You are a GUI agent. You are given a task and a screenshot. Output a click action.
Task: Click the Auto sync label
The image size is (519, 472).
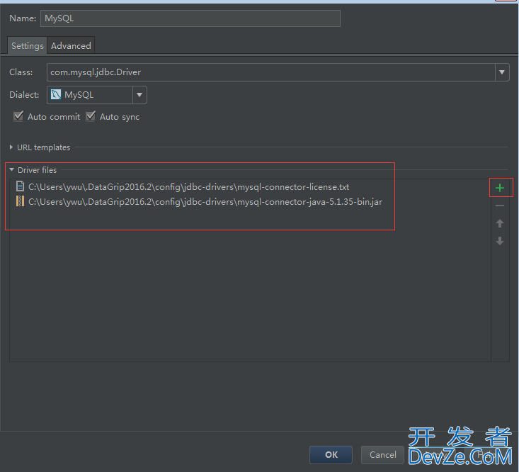tap(120, 117)
